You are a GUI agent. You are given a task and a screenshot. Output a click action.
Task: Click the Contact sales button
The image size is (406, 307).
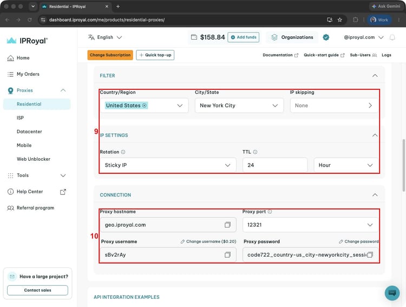click(37, 290)
